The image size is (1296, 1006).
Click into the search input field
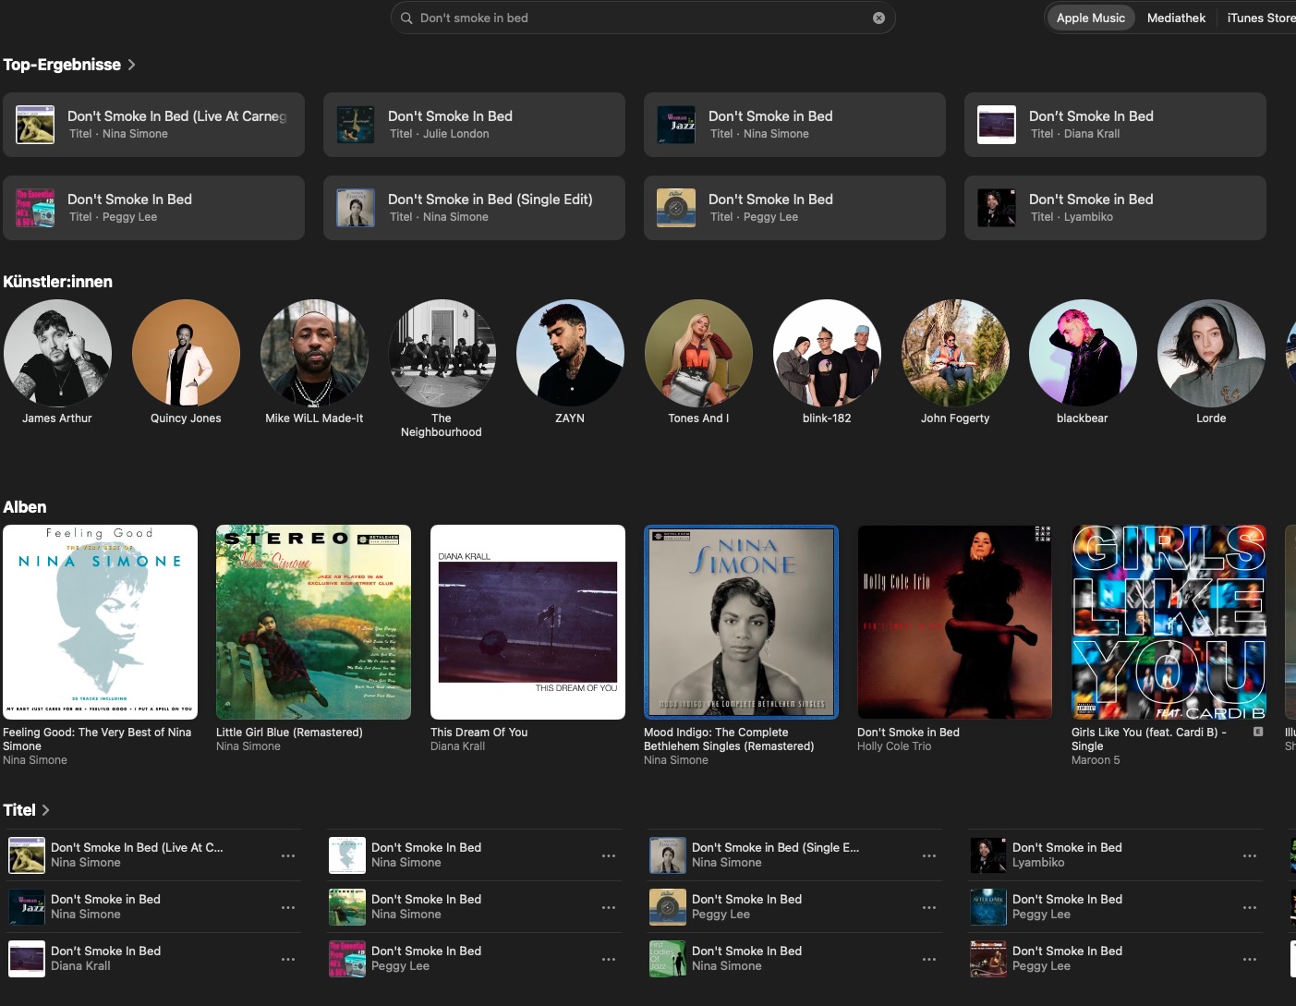tap(637, 18)
